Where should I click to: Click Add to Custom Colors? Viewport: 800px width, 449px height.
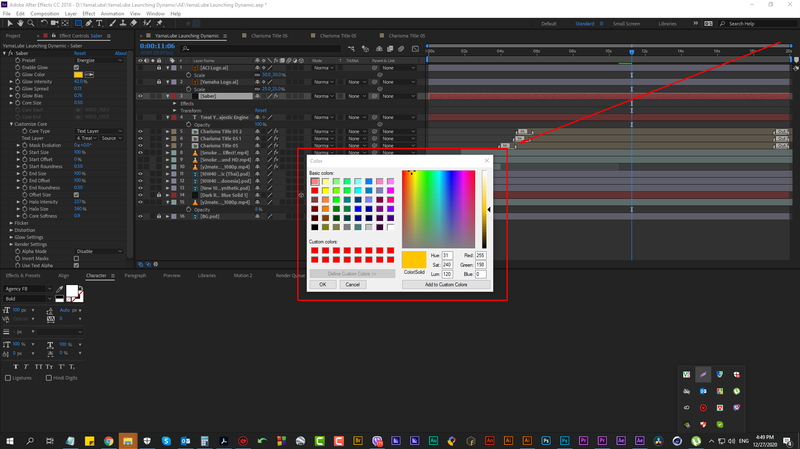[x=446, y=284]
